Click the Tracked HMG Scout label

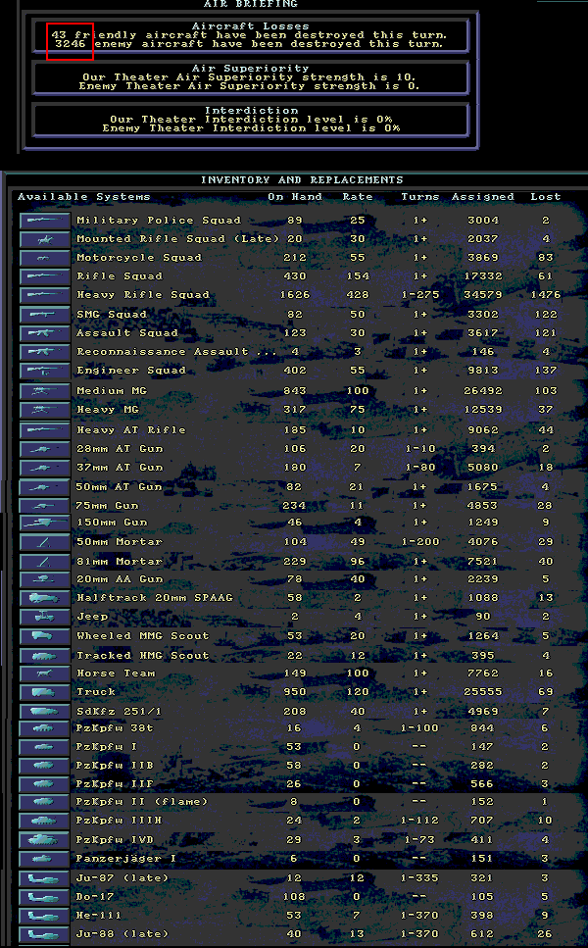143,655
